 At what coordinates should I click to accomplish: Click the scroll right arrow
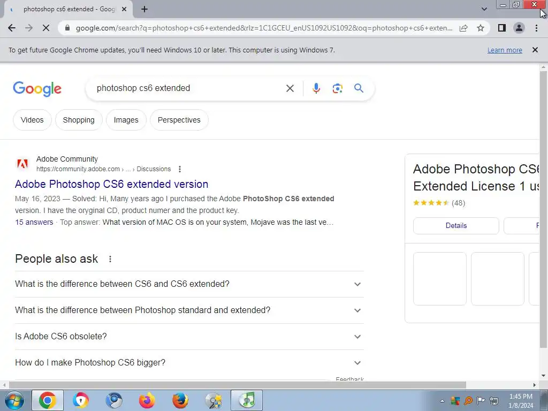coord(535,385)
